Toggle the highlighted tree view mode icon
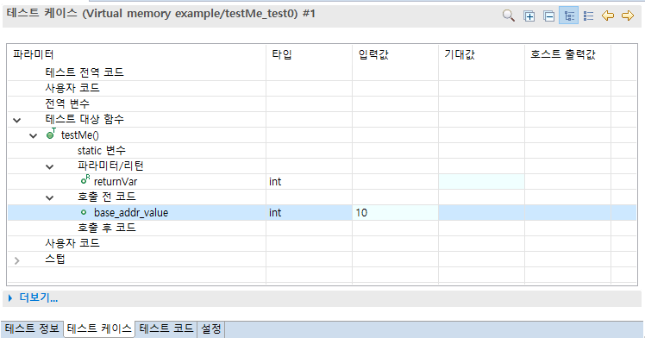 (x=569, y=16)
